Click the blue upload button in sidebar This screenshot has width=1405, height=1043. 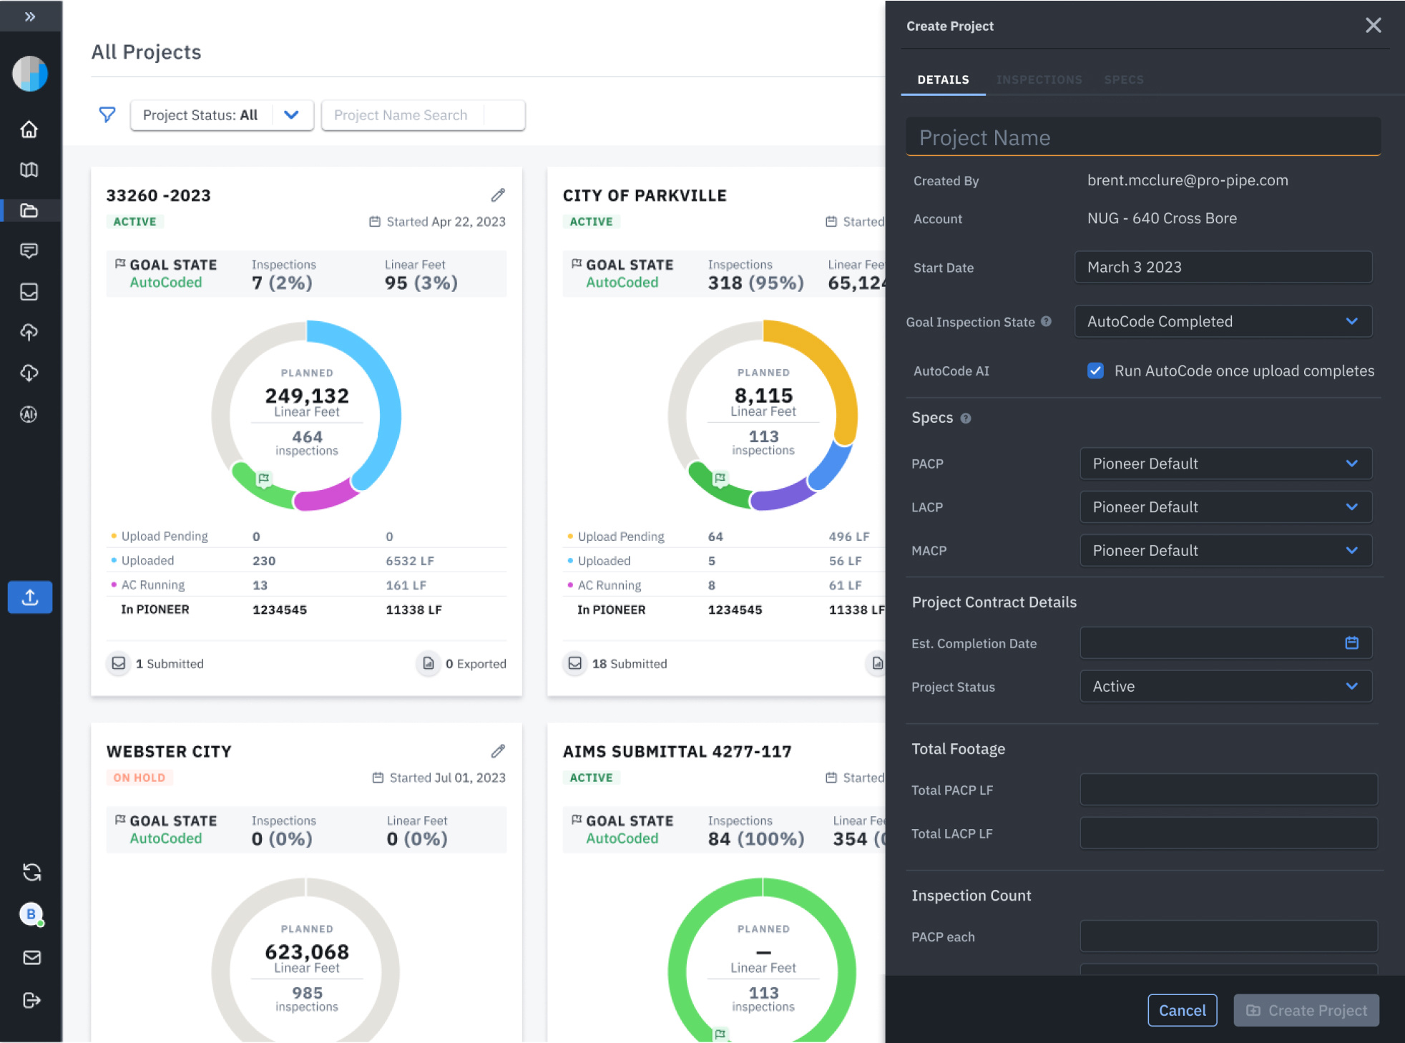tap(30, 597)
